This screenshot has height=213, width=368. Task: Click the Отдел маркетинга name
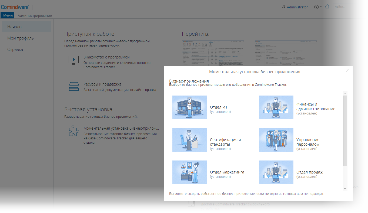227,172
